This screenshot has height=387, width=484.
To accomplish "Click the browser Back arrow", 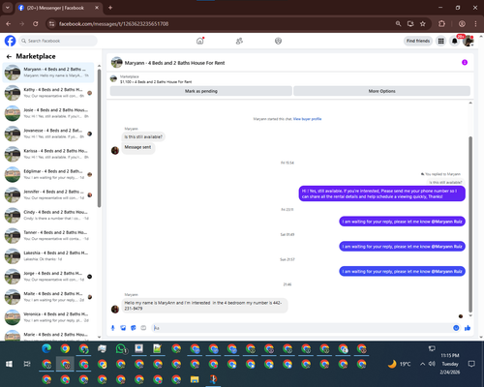I will (9, 24).
